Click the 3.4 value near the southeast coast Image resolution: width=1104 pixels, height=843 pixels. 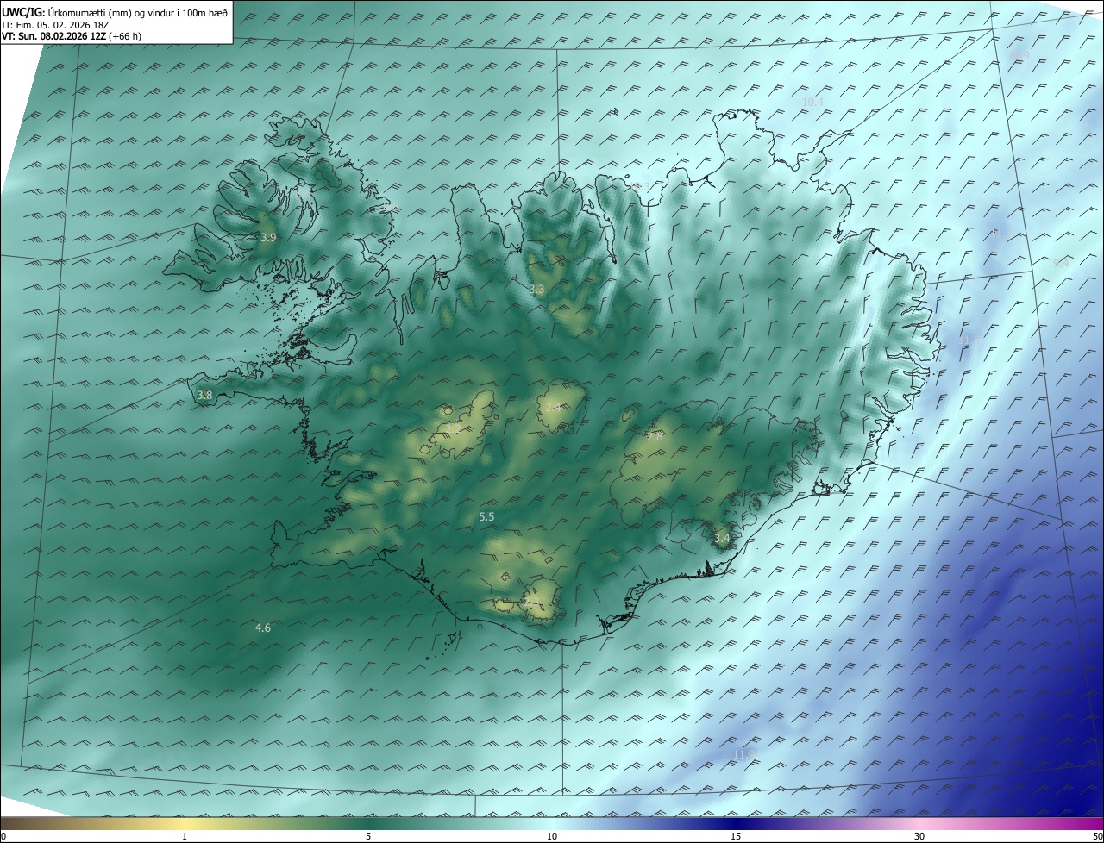tap(722, 539)
